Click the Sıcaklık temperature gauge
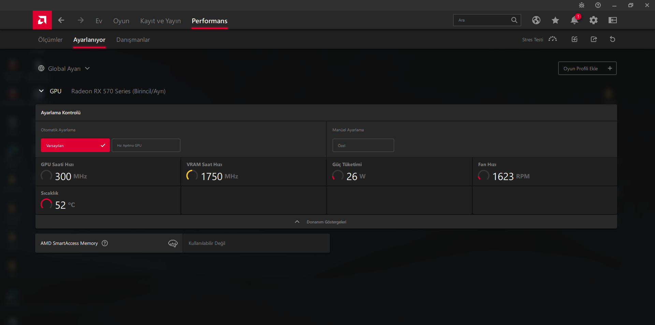Screen dimensions: 655x325 pyautogui.click(x=46, y=204)
